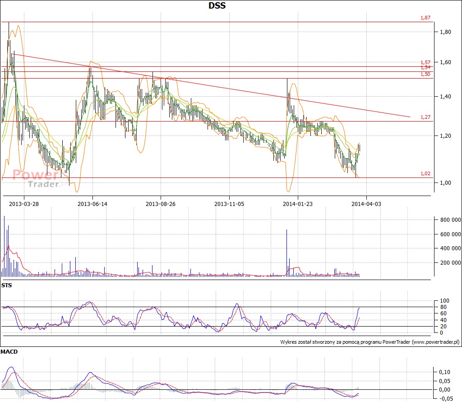The height and width of the screenshot is (402, 462).
Task: Click the STS indicator label
Action: 6,285
